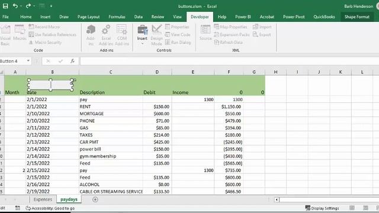Viewport: 379px width, 213px height.
Task: Click the Undo arrow icon
Action: pos(15,6)
